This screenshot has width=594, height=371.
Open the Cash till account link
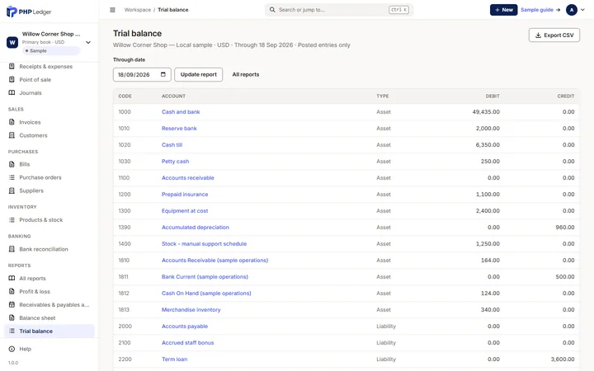click(172, 144)
